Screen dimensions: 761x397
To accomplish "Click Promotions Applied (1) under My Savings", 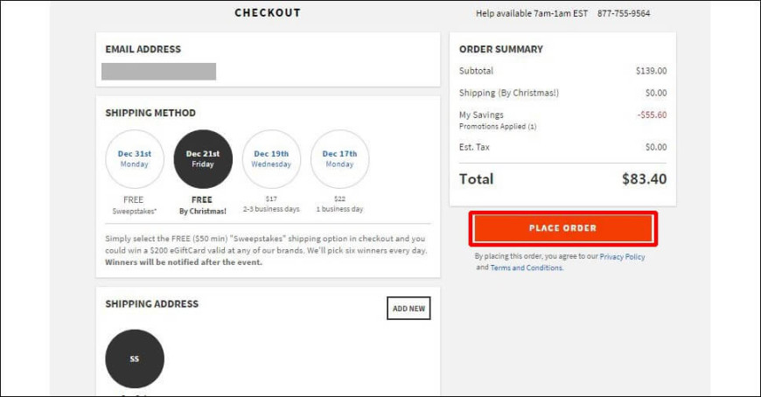I will 498,126.
